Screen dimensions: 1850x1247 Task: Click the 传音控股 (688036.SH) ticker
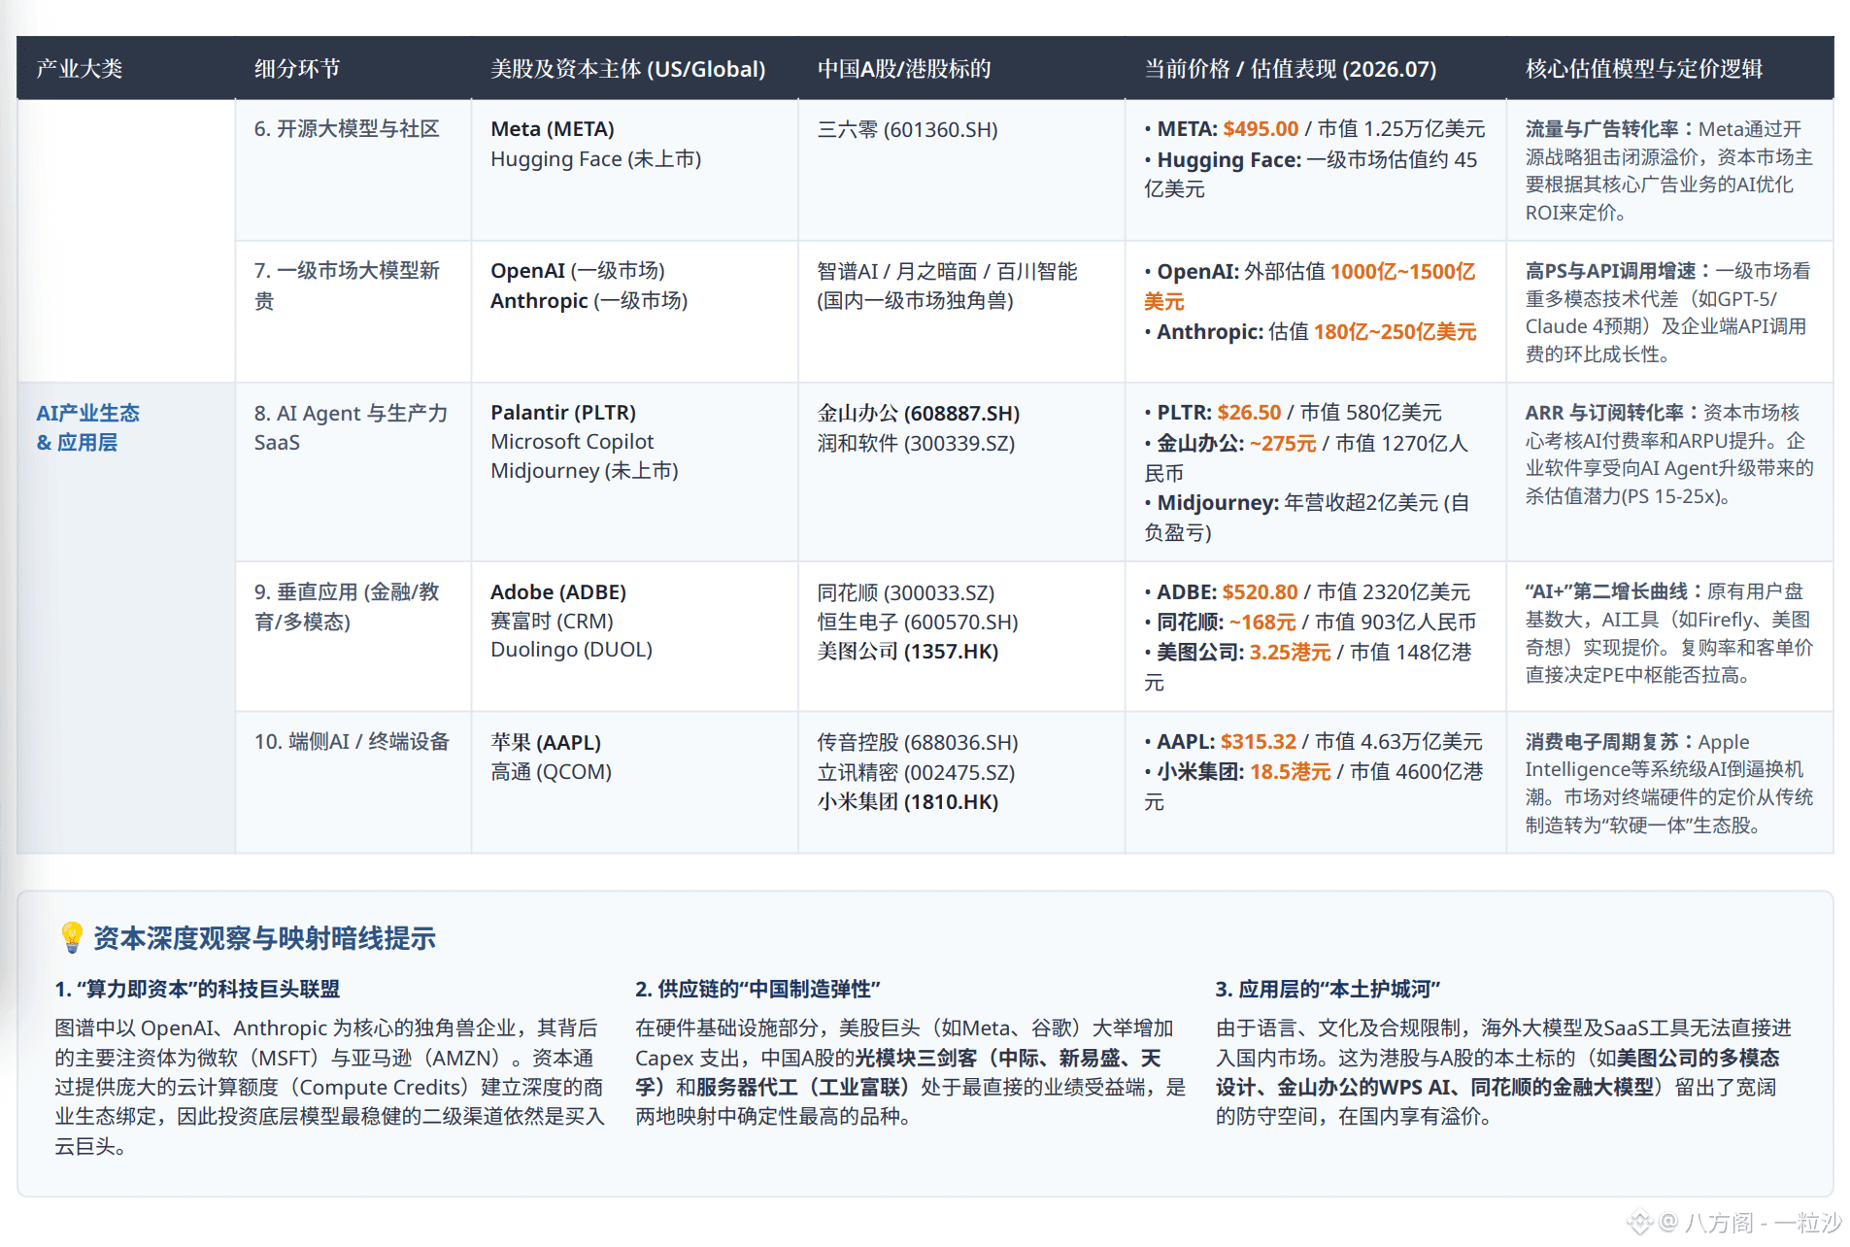(x=917, y=743)
